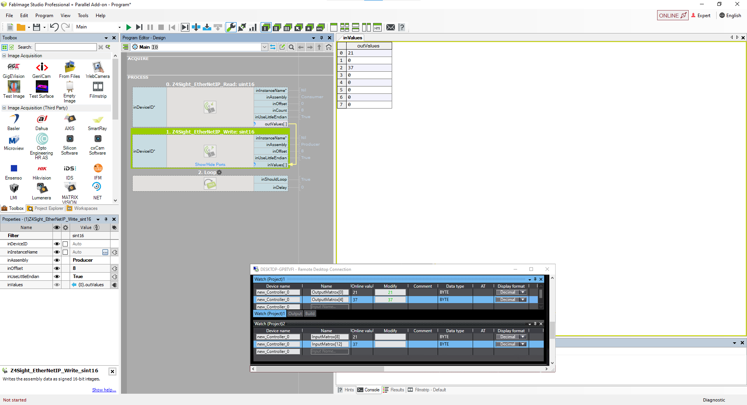Save the program with the floppy disk icon

pyautogui.click(x=37, y=27)
